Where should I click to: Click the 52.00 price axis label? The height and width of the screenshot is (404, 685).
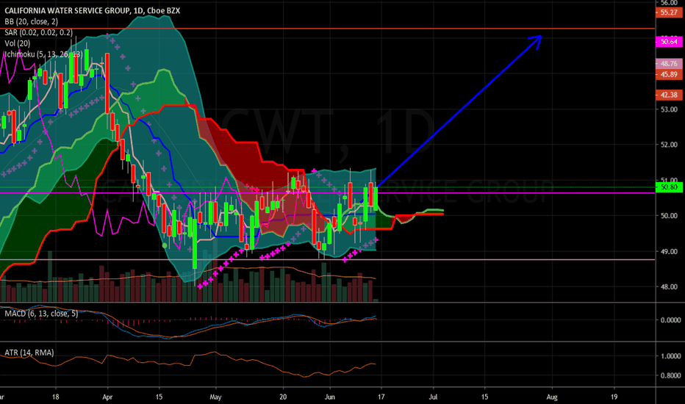pyautogui.click(x=669, y=145)
